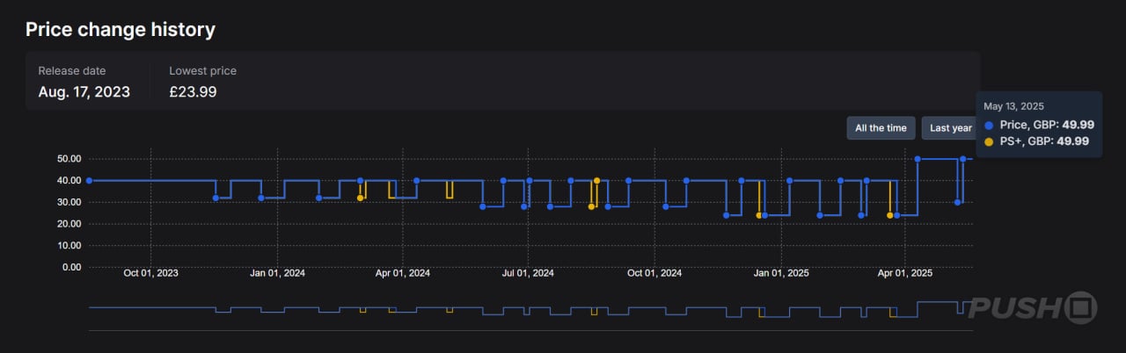Click the blue Price legend dot in tooltip
This screenshot has width=1126, height=353.
(x=990, y=125)
